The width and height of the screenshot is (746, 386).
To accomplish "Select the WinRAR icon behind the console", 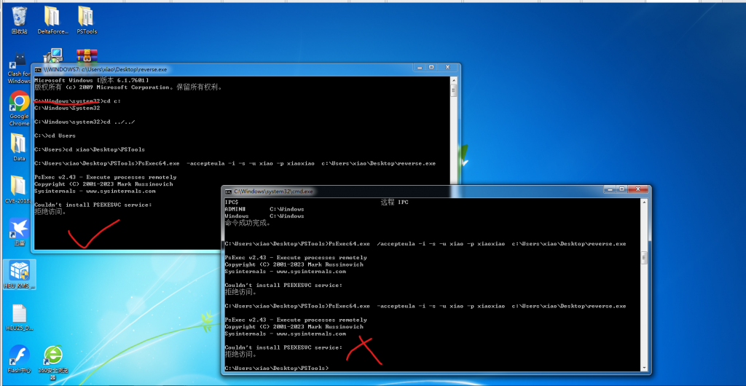I will (x=86, y=55).
